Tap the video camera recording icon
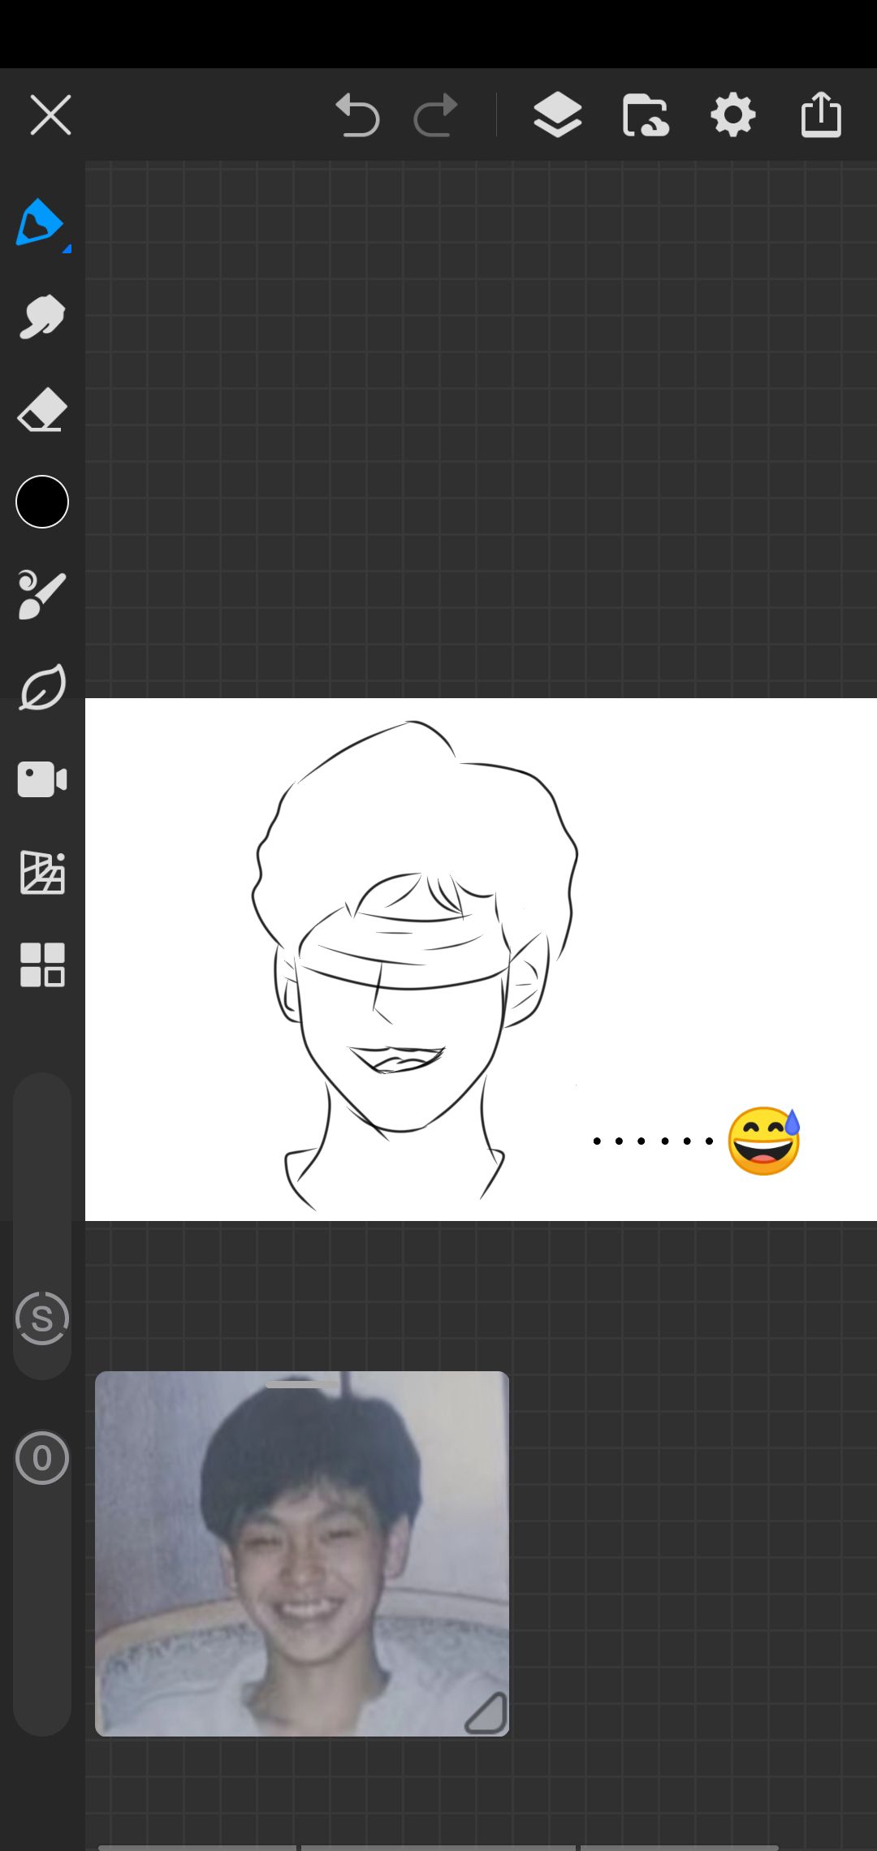Viewport: 877px width, 1851px height. pyautogui.click(x=42, y=779)
